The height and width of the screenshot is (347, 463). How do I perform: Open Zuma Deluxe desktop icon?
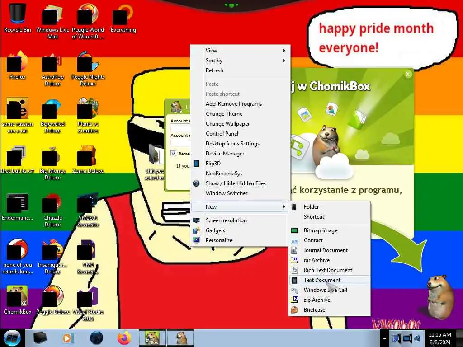[x=88, y=159]
